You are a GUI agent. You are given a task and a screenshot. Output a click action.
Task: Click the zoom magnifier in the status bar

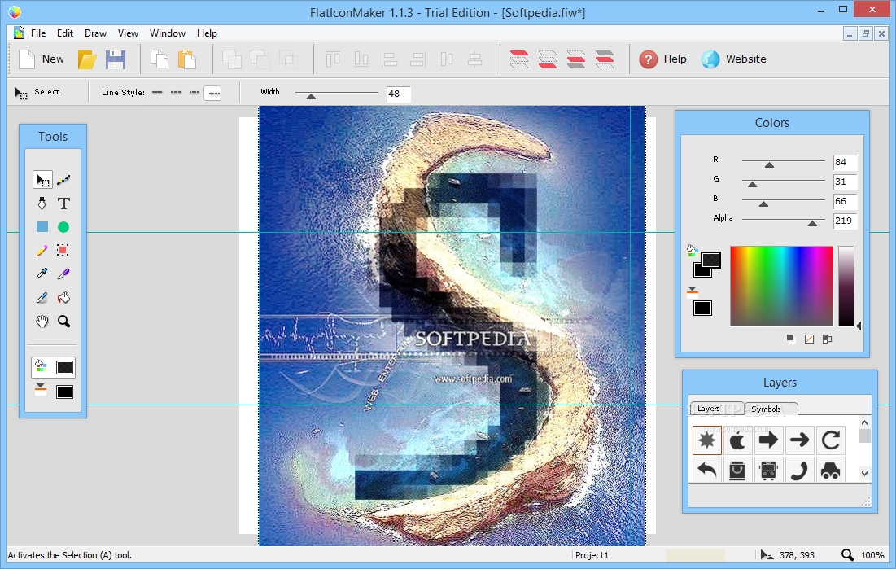(x=847, y=554)
